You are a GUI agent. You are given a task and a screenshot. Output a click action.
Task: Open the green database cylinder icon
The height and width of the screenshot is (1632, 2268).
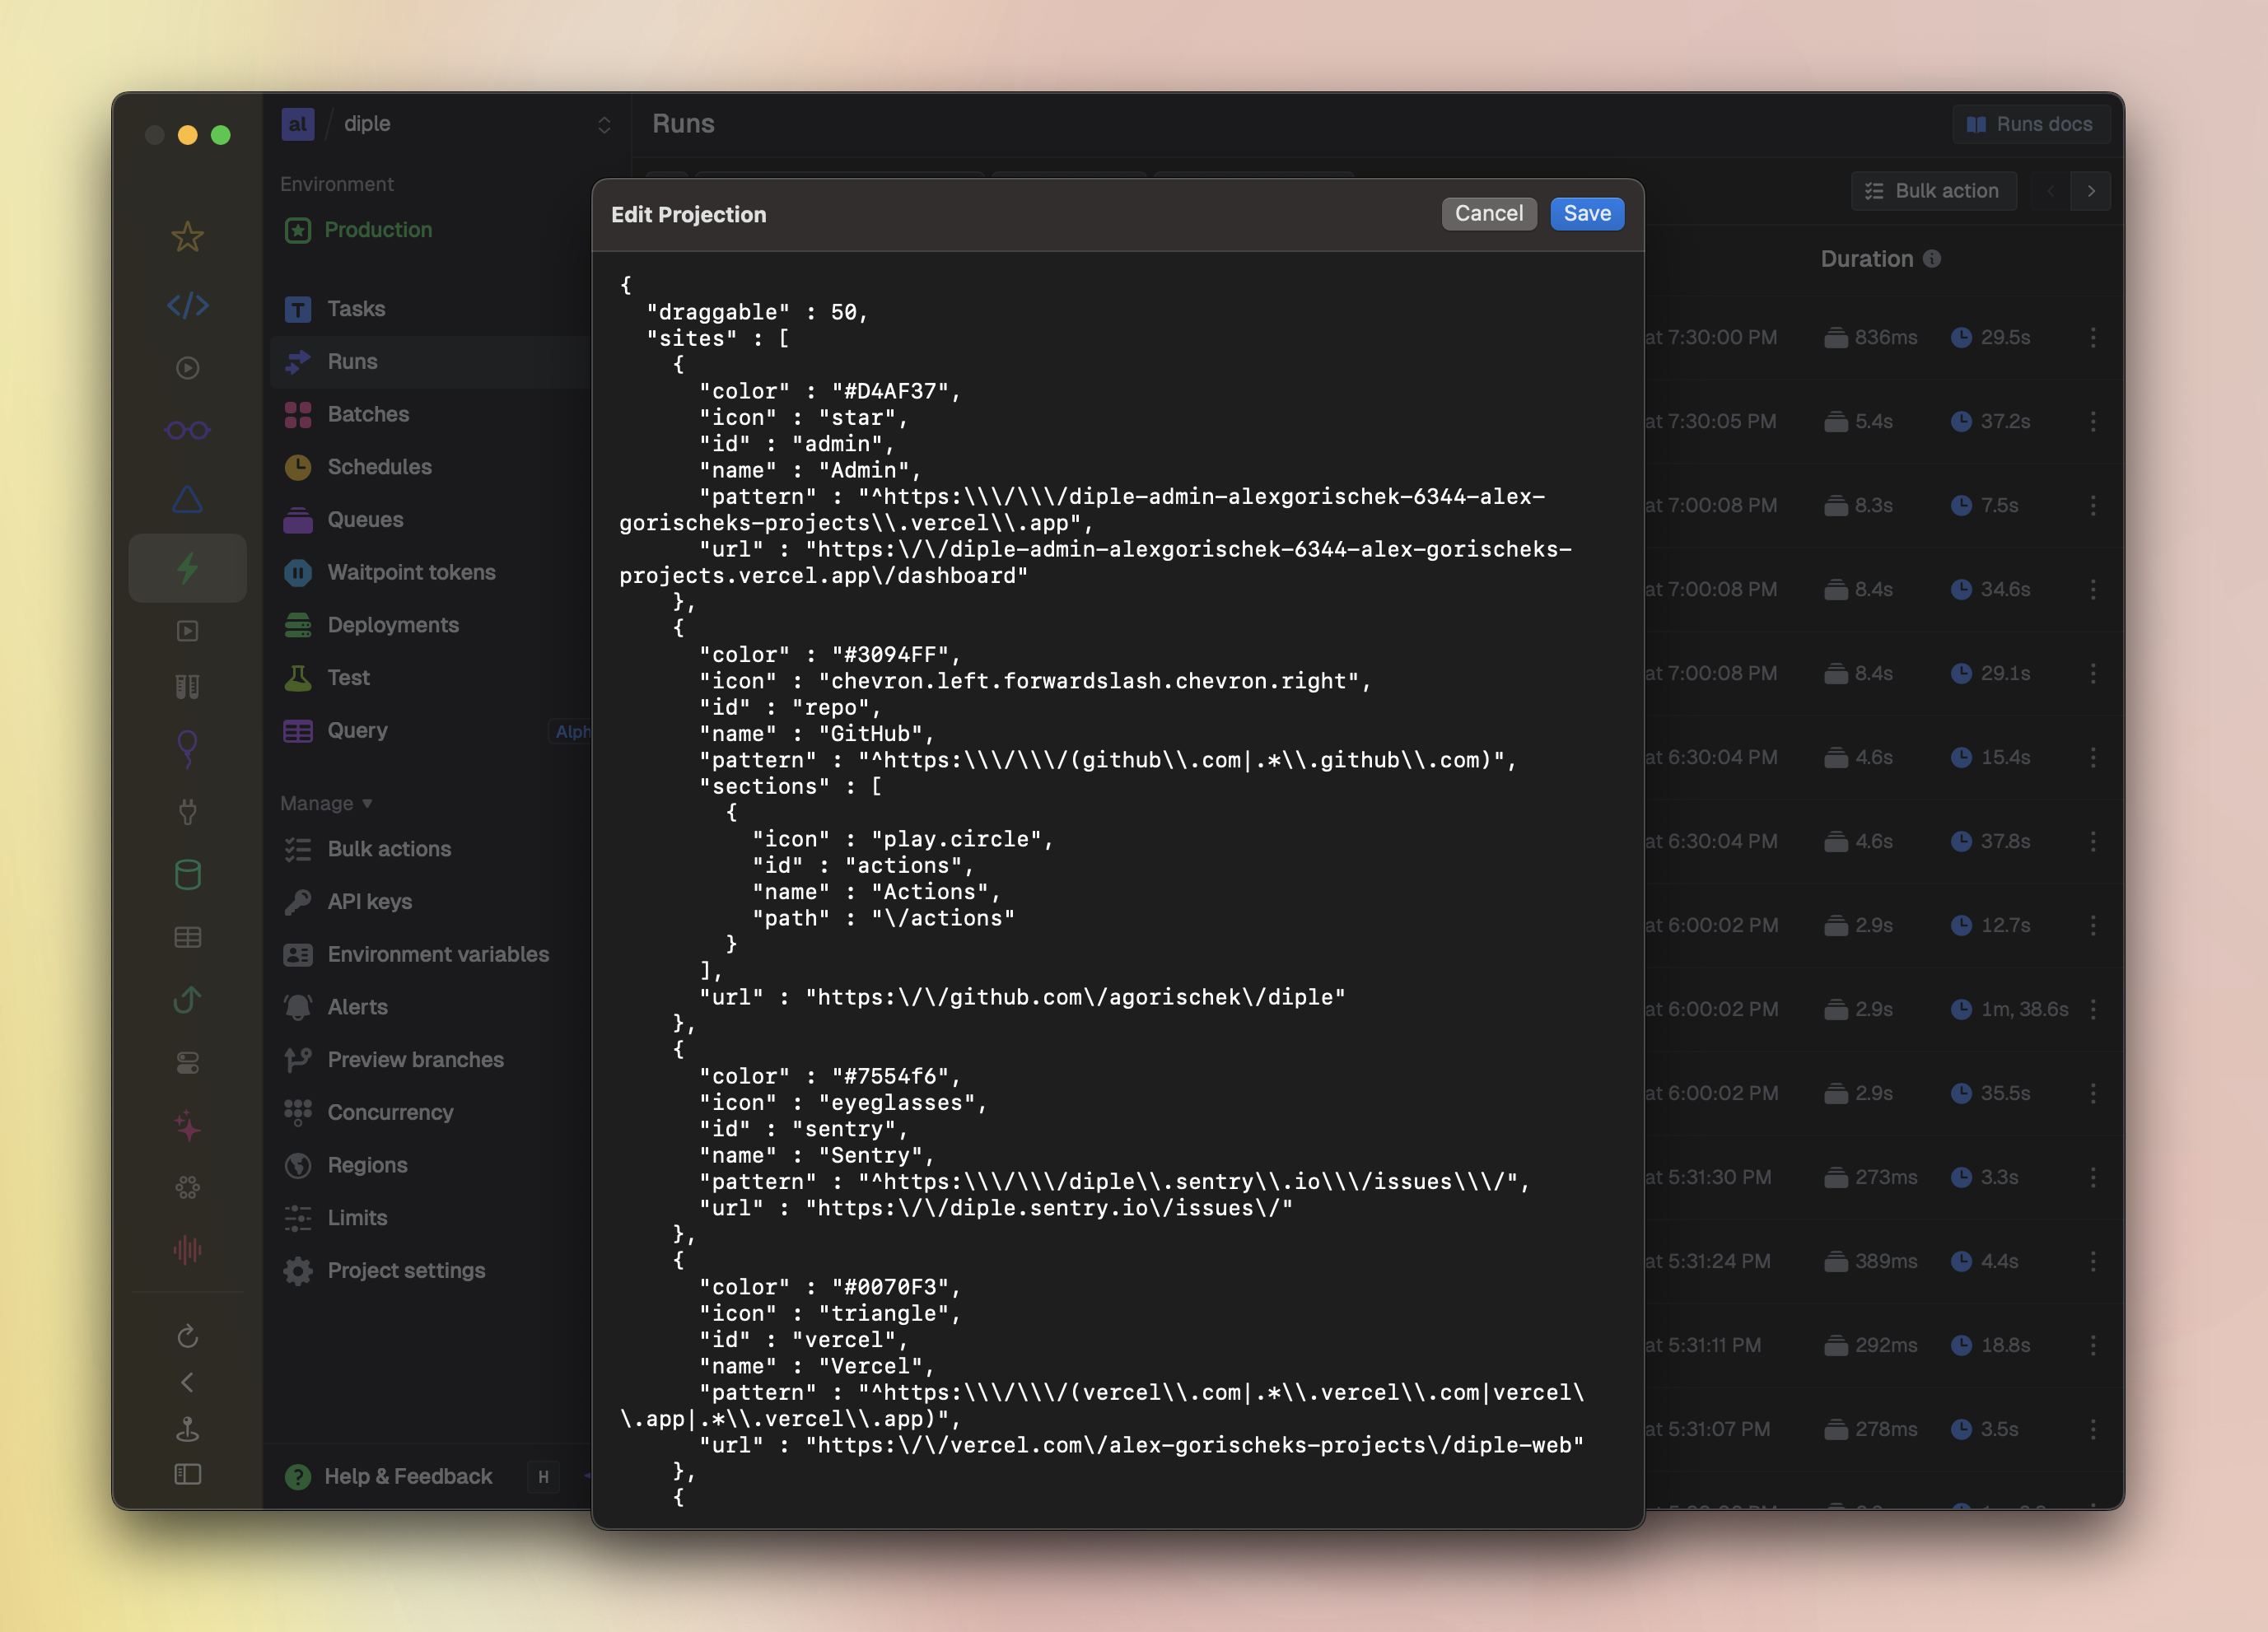pyautogui.click(x=187, y=875)
